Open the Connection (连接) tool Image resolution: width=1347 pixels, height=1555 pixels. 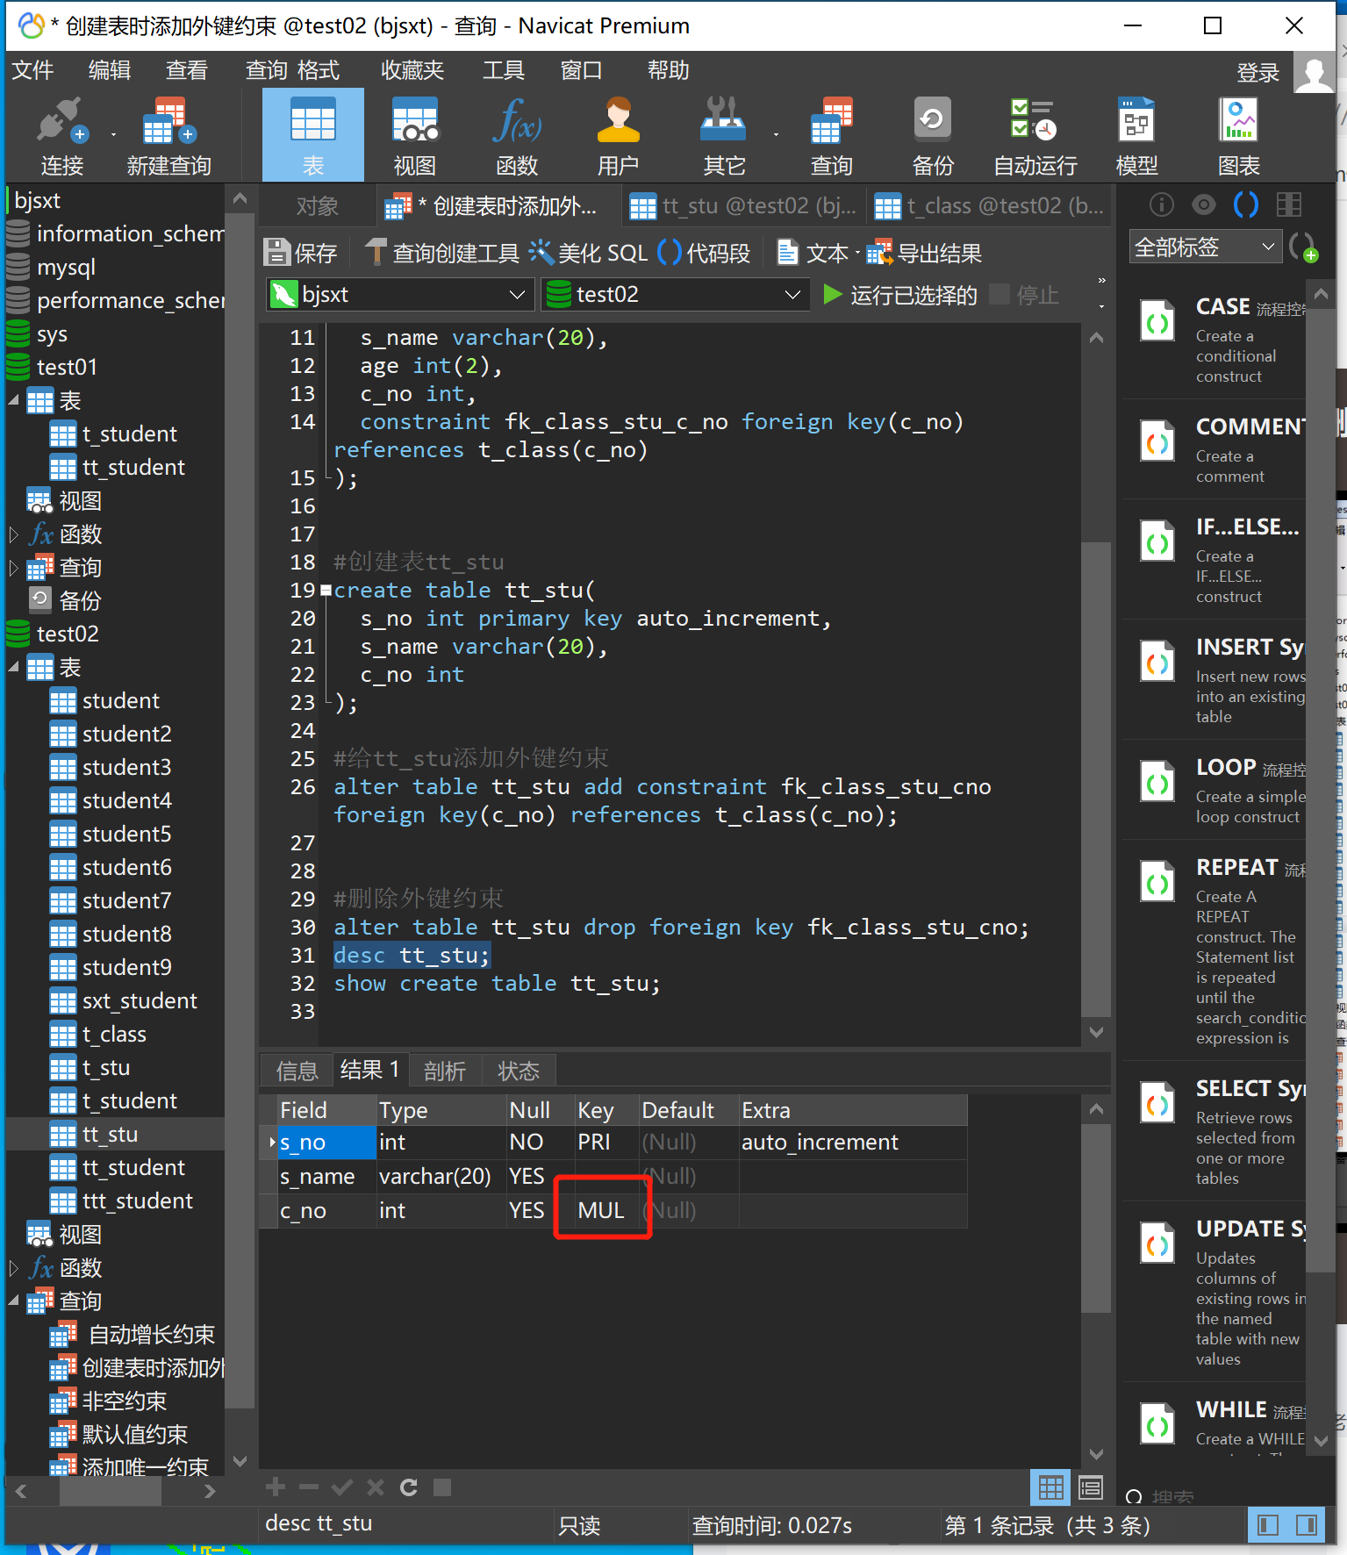pos(61,136)
